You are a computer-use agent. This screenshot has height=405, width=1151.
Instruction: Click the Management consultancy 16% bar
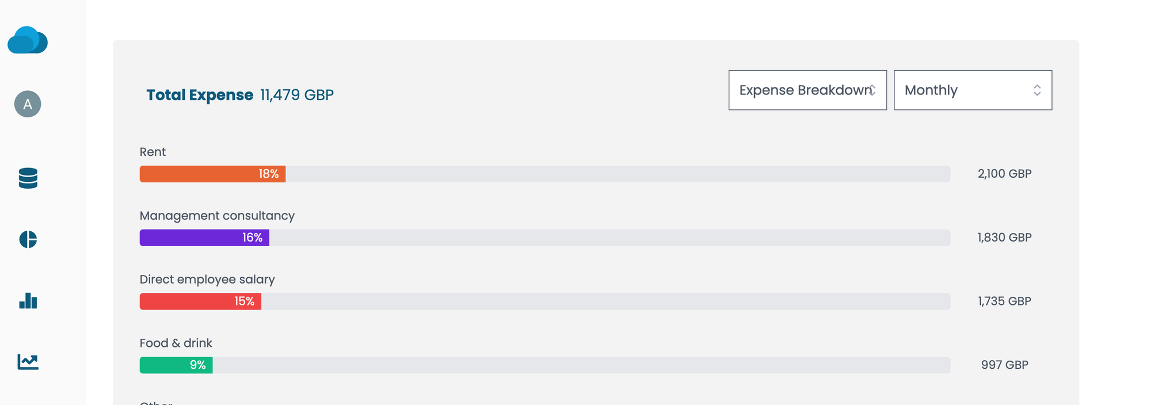(x=204, y=237)
